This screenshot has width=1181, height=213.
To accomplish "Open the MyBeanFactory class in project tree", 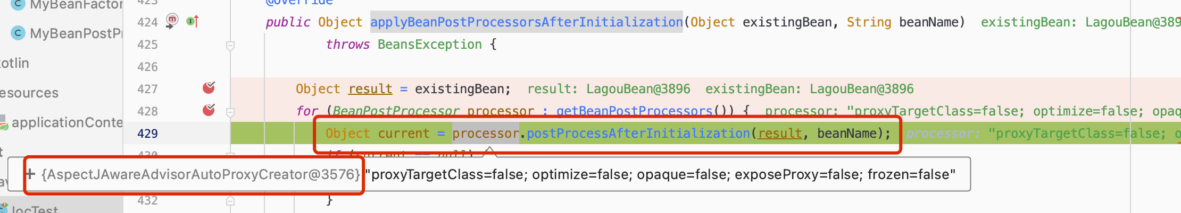I will pyautogui.click(x=76, y=5).
